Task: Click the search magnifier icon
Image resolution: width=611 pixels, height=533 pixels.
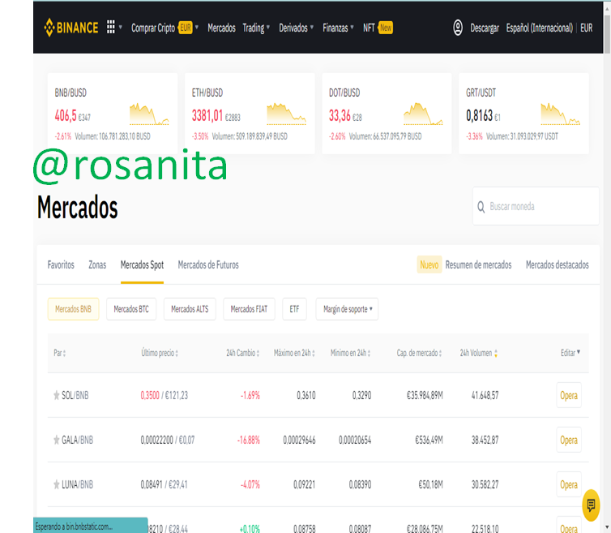Action: tap(481, 207)
